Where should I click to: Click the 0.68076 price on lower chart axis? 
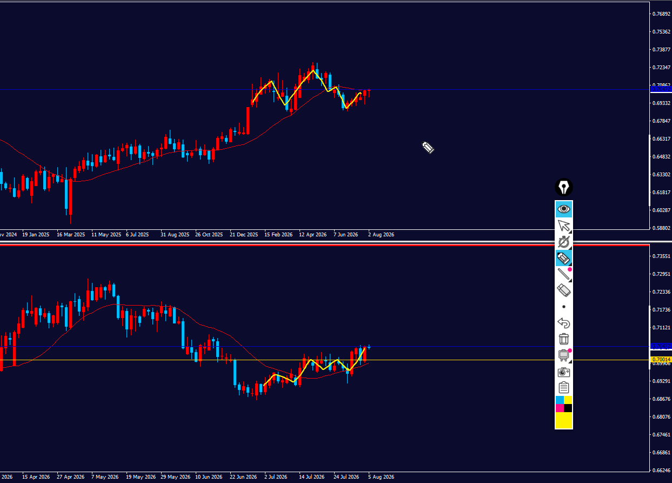[x=662, y=416]
